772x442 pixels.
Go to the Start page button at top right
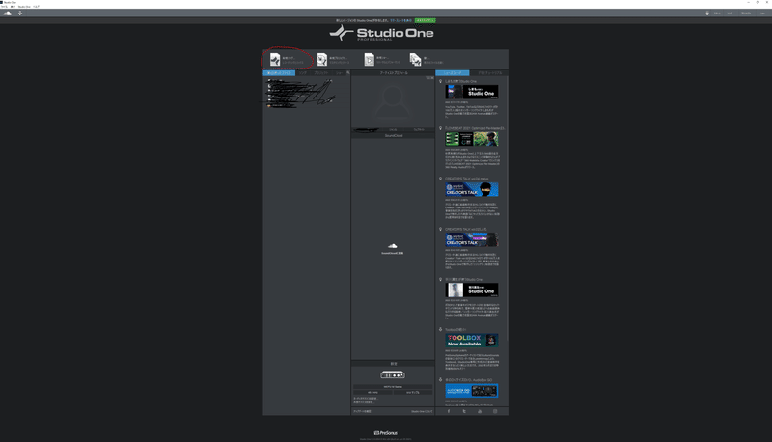coord(717,14)
